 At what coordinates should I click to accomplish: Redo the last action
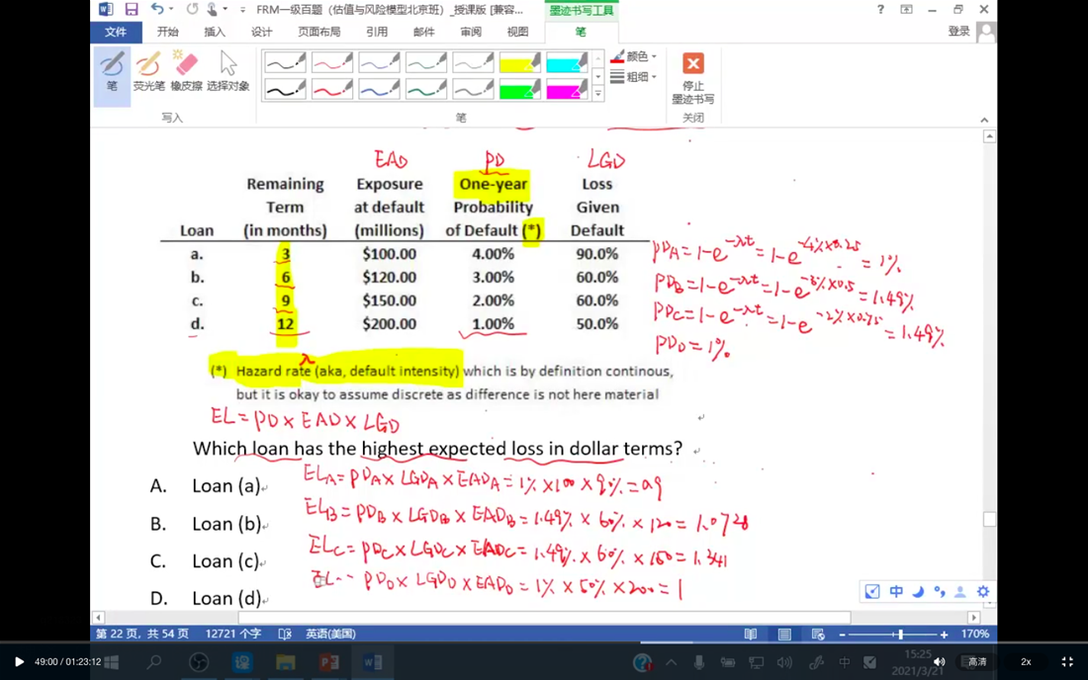point(192,10)
